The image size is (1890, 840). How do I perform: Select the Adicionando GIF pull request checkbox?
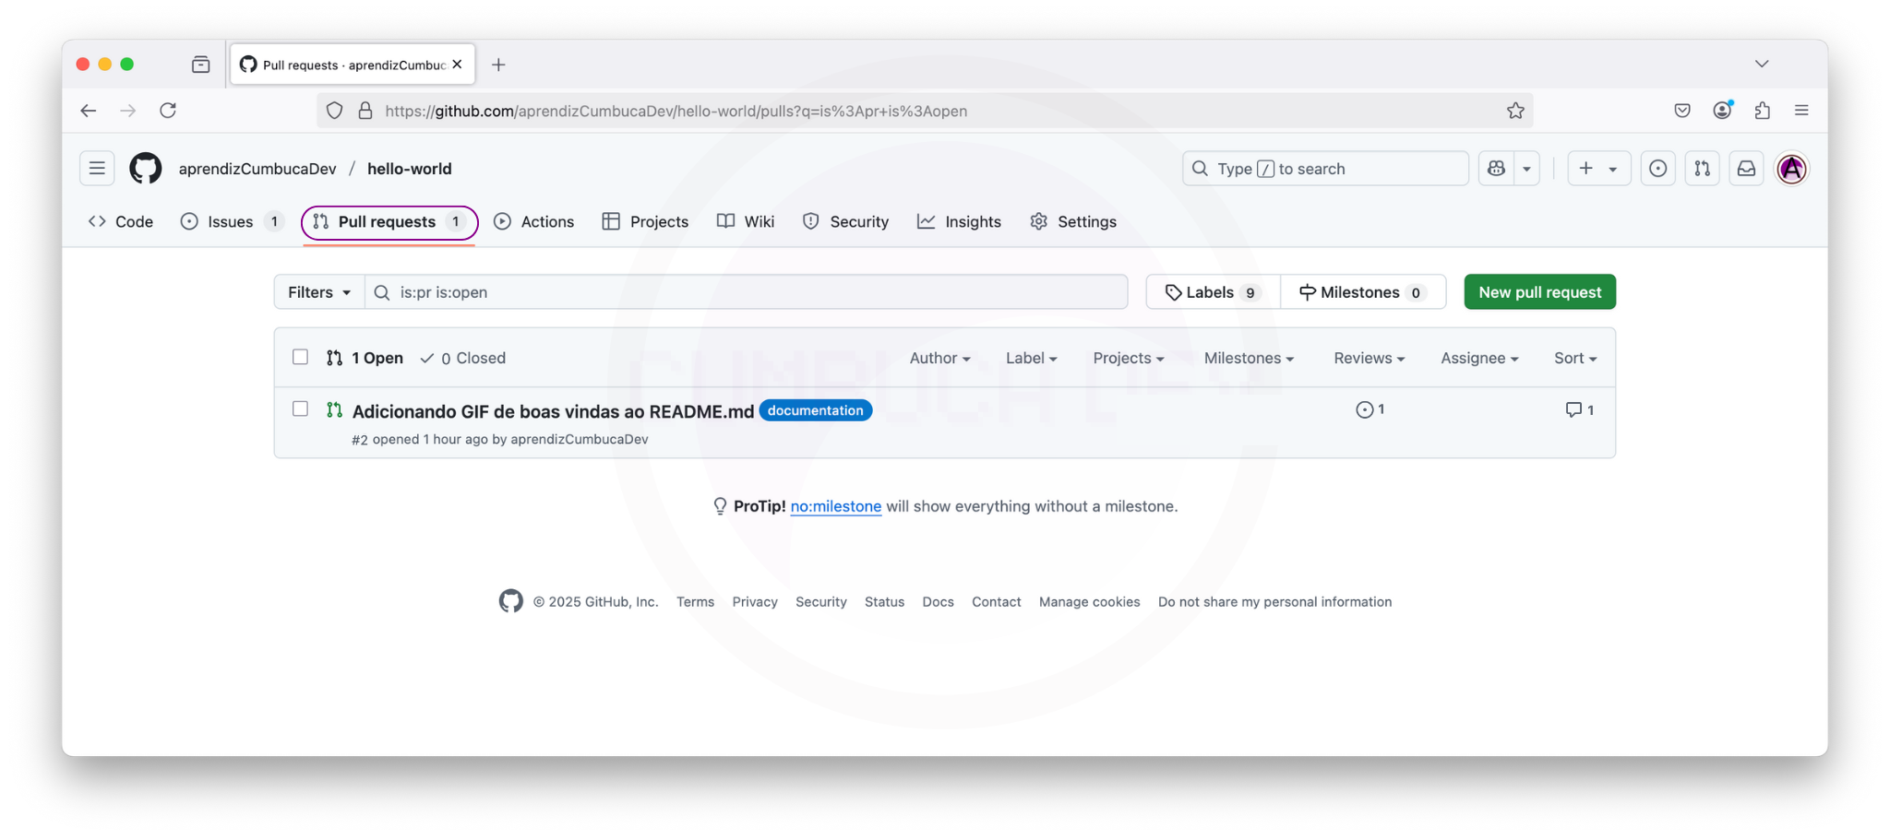300,408
